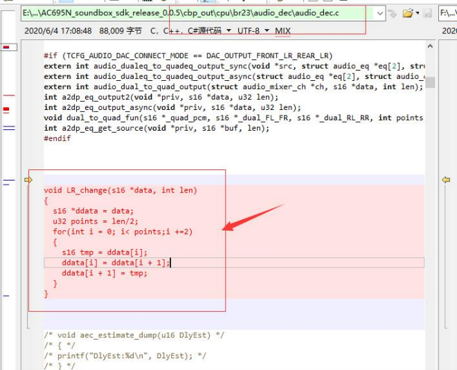Click the commented 'void aec_estimate_dump' line

point(134,335)
